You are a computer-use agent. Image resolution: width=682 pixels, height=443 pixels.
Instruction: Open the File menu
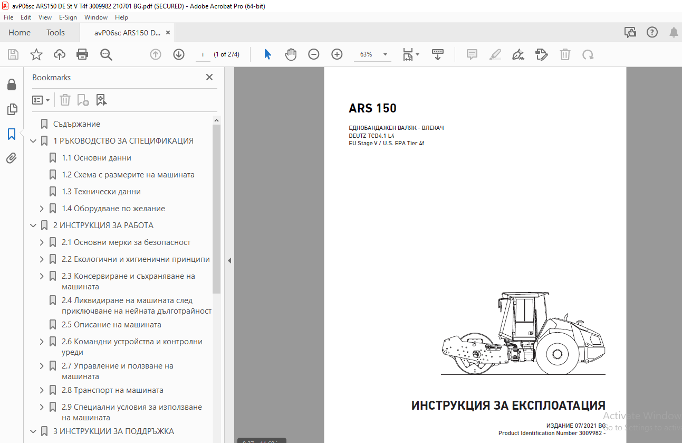(x=8, y=17)
